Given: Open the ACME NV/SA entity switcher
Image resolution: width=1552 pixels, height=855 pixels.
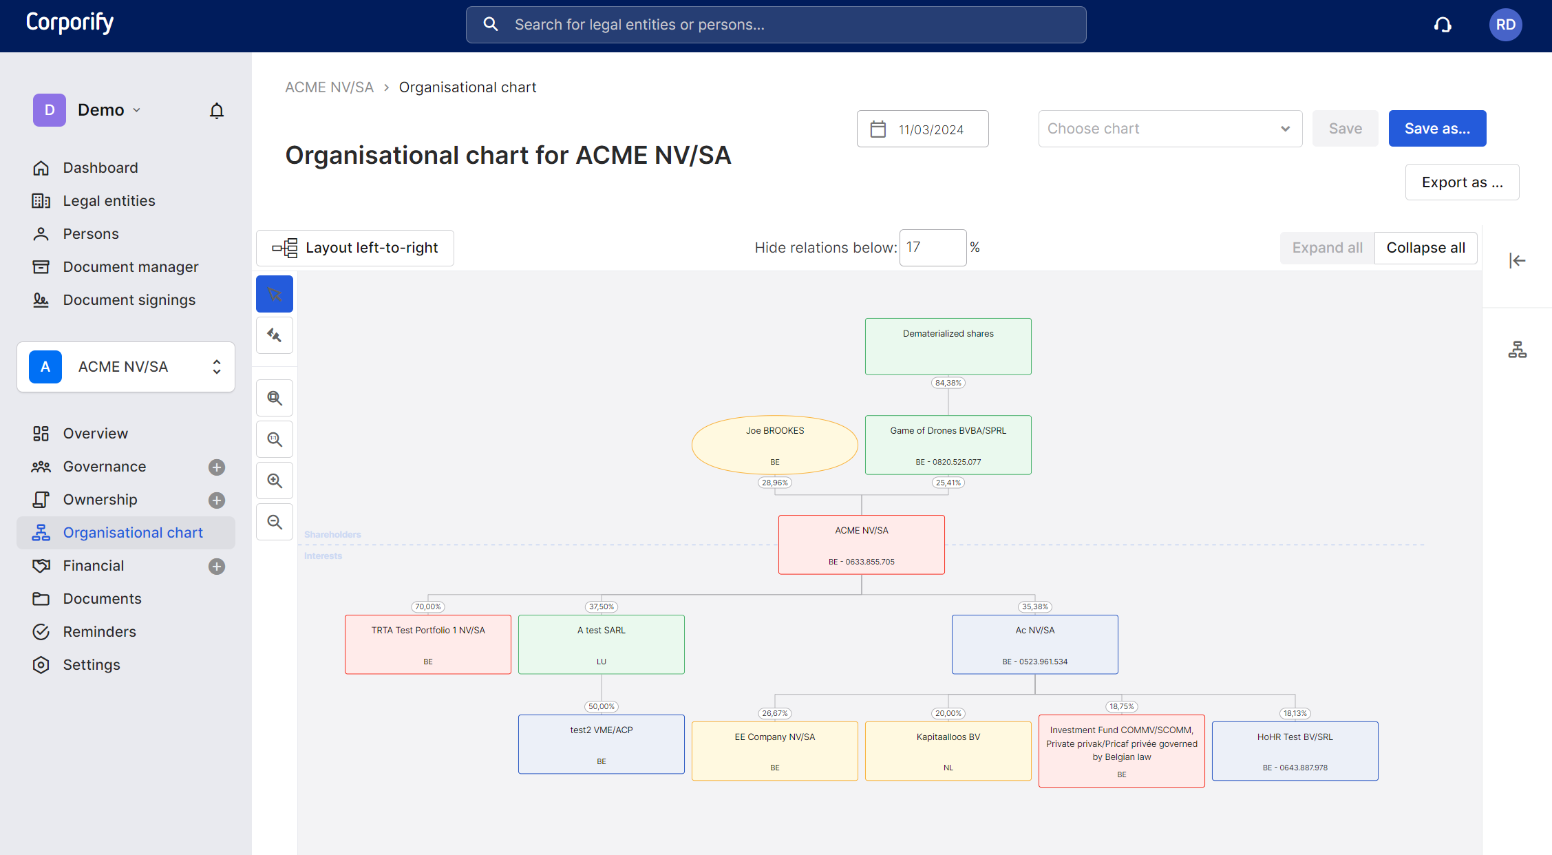Looking at the screenshot, I should (126, 367).
